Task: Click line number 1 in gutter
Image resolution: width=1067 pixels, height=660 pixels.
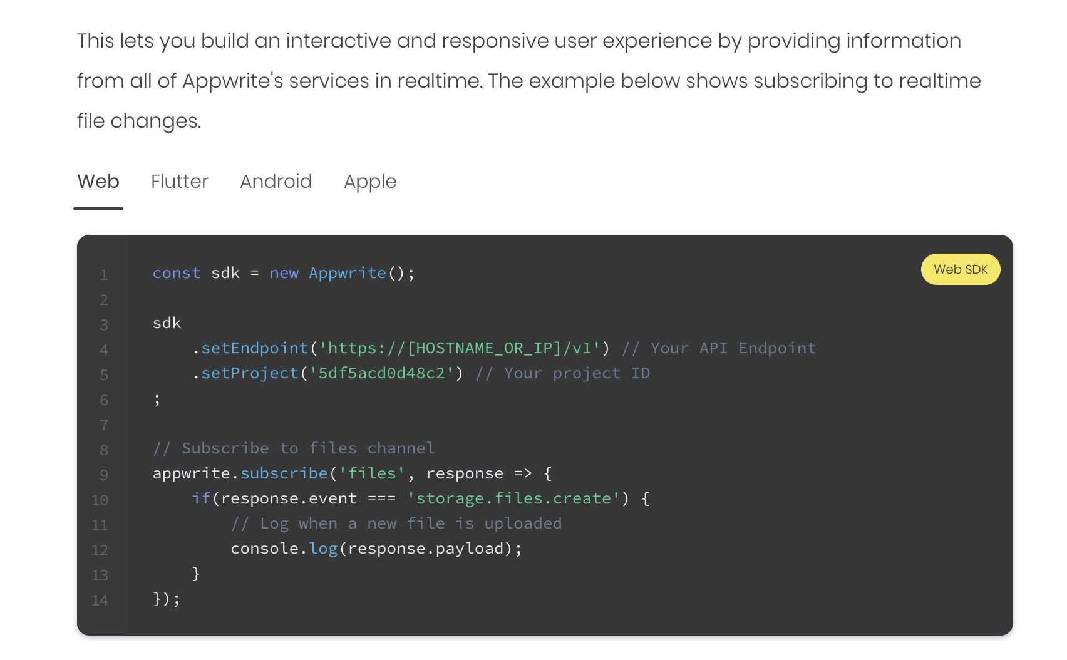Action: (x=104, y=274)
